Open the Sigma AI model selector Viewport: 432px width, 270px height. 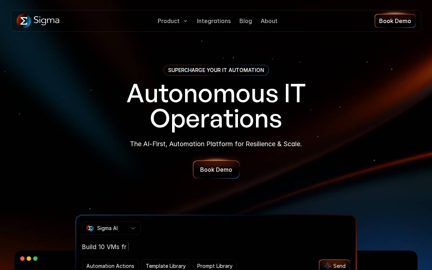[111, 228]
